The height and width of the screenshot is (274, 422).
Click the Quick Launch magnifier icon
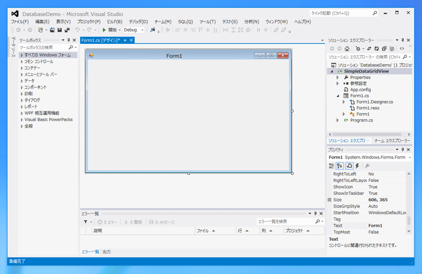point(375,13)
